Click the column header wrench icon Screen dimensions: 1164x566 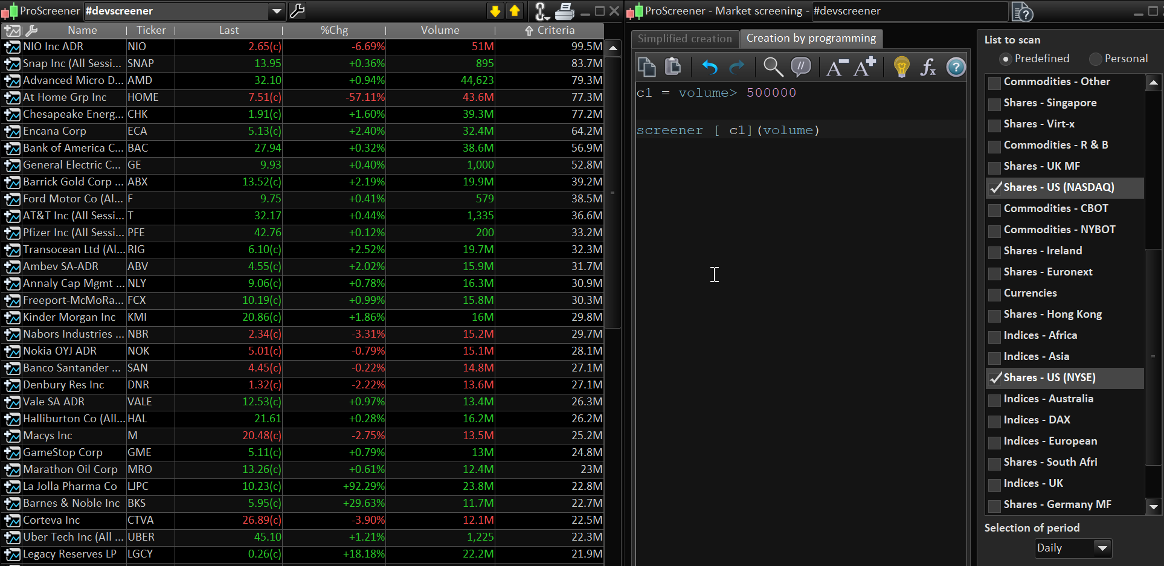(x=31, y=30)
